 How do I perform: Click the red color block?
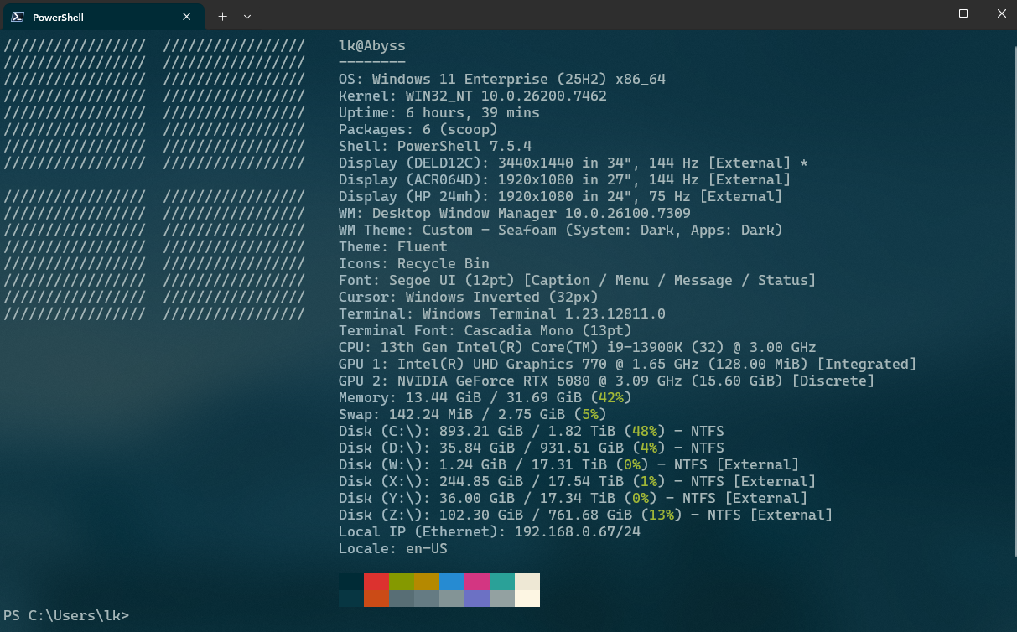point(376,582)
